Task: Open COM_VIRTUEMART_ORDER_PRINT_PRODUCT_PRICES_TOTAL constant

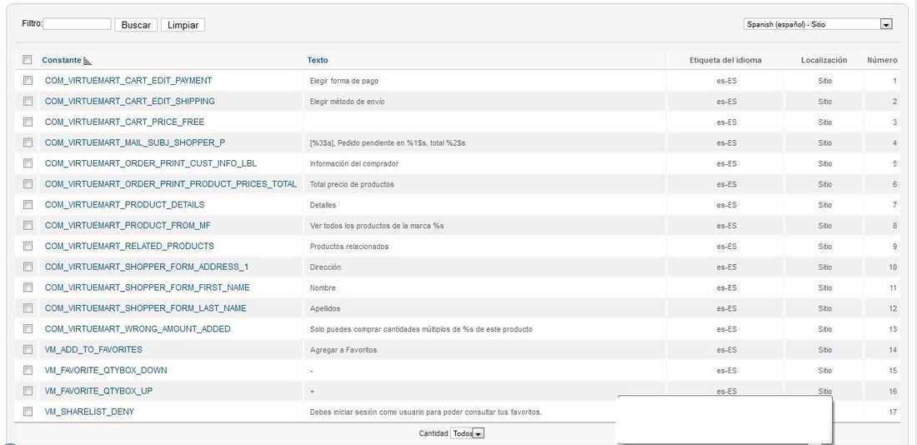Action: pos(171,184)
